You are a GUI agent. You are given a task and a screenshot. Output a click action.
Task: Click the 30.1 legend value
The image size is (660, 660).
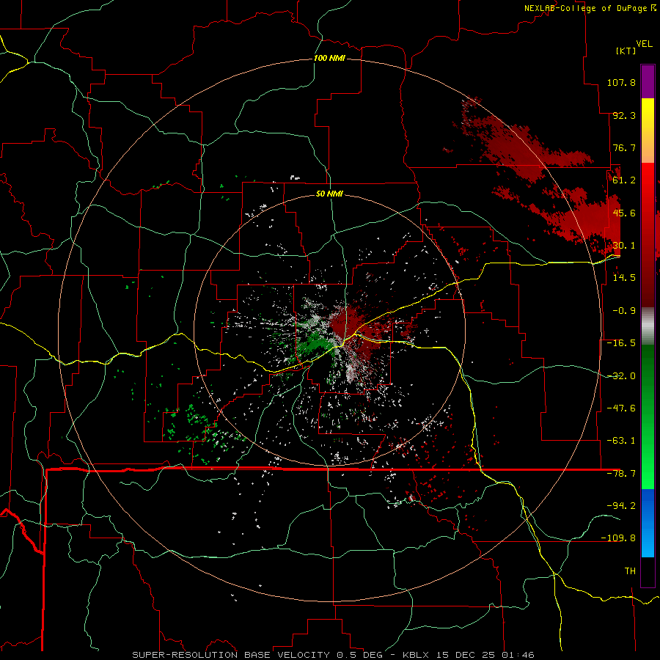[624, 246]
